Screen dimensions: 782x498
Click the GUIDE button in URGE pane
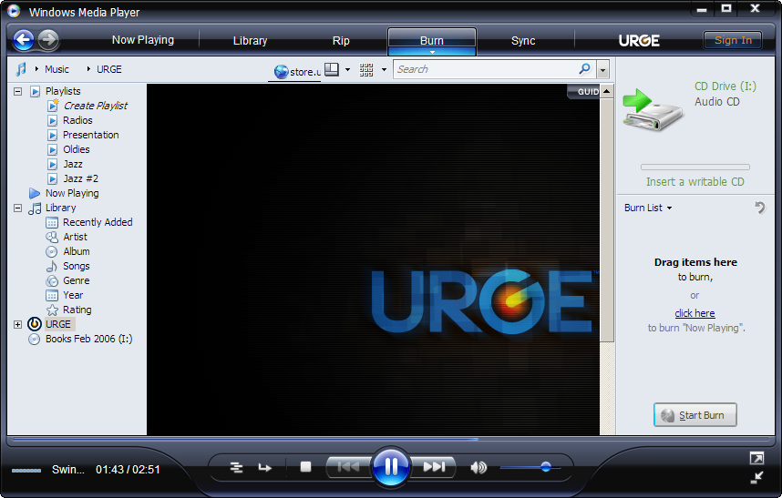click(583, 91)
